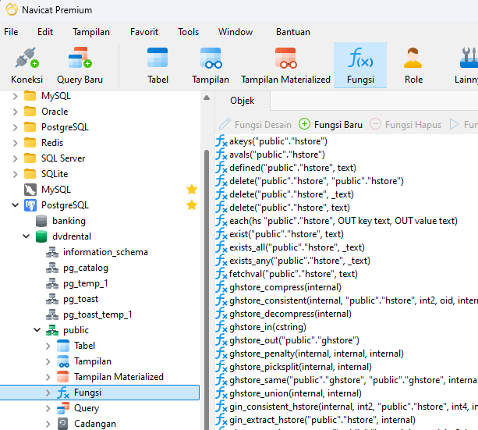Select the Query tree node icon
Image resolution: width=478 pixels, height=430 pixels.
click(63, 408)
